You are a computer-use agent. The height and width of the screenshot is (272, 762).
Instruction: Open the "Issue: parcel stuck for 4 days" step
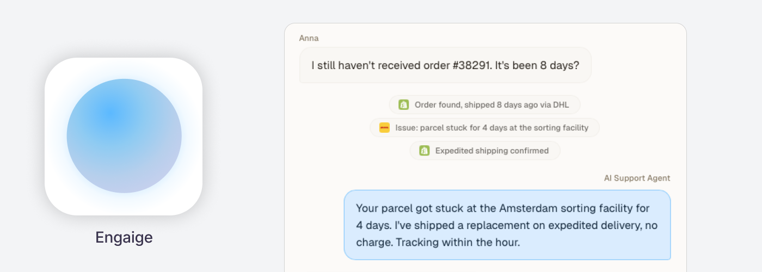(x=484, y=128)
